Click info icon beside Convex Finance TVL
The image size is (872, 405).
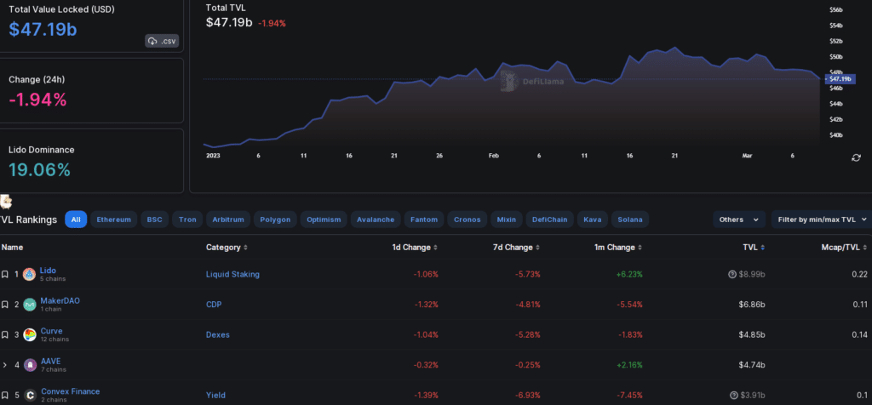click(734, 396)
